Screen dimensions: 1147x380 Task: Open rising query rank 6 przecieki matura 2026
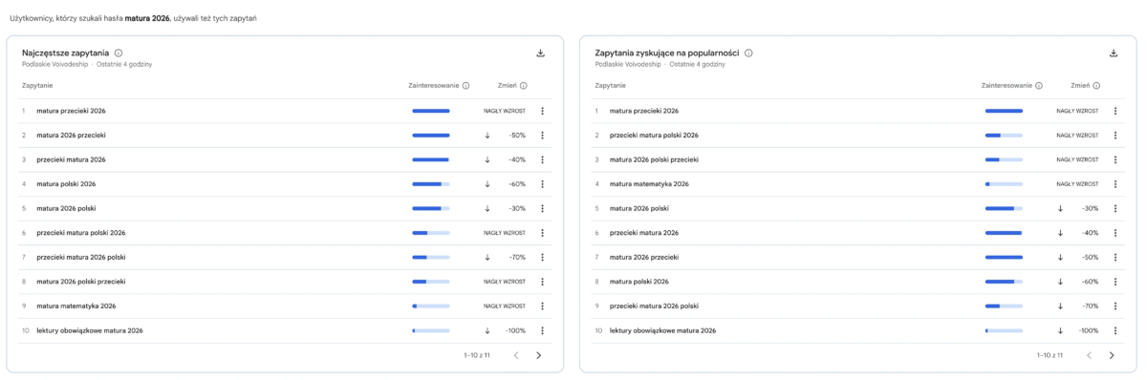(x=645, y=233)
